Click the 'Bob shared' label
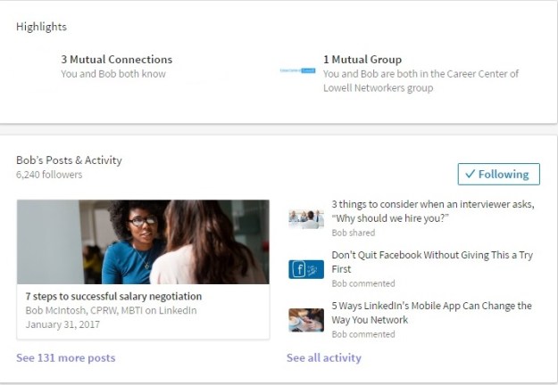 354,233
